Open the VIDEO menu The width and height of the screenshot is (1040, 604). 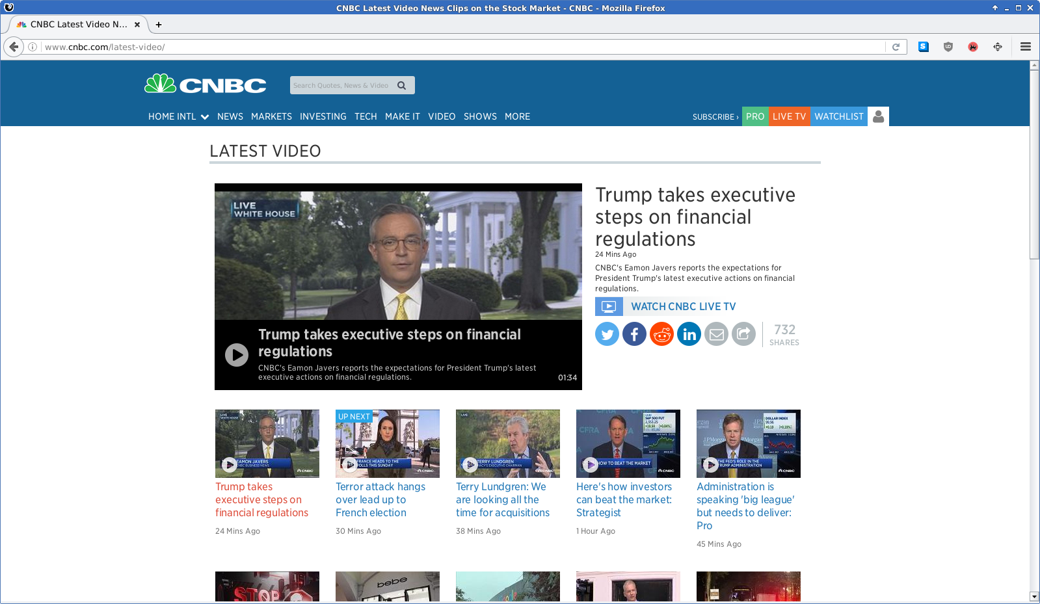pyautogui.click(x=442, y=116)
